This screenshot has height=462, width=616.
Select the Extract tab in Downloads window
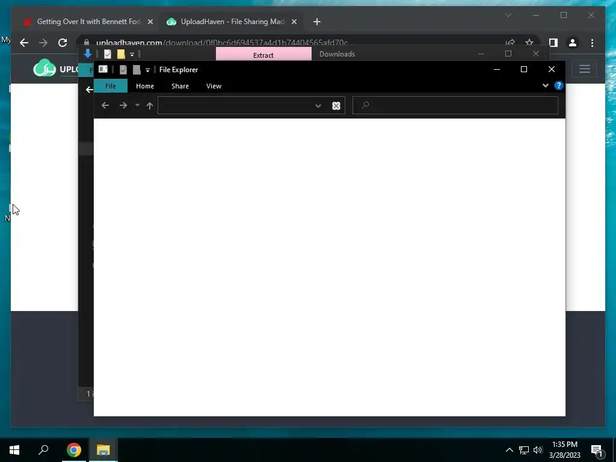coord(263,55)
